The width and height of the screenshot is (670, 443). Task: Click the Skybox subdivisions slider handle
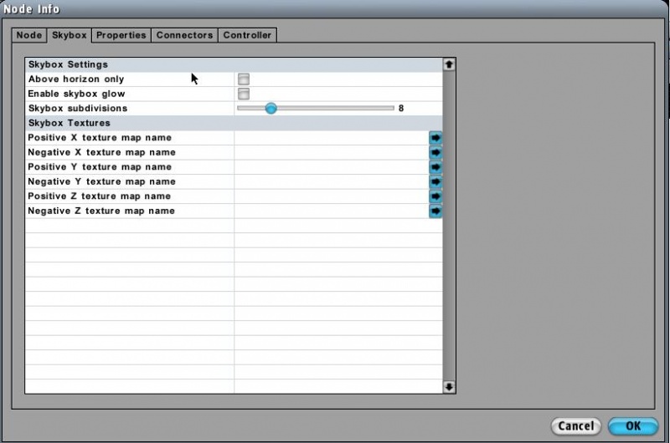(271, 108)
